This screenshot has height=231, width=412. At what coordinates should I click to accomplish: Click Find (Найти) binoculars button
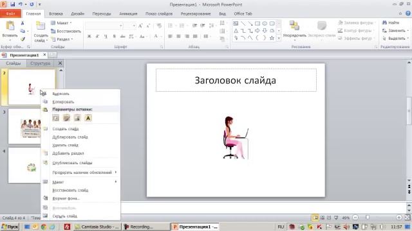(391, 23)
